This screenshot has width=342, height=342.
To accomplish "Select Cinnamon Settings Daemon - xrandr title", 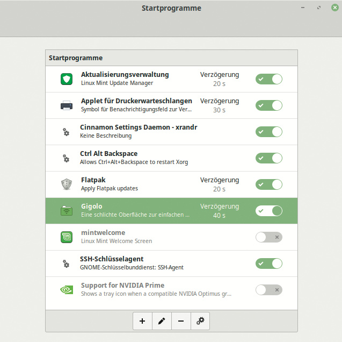I will 139,127.
